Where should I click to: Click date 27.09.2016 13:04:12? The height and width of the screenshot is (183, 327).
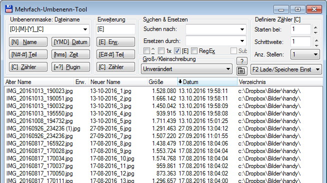203,128
